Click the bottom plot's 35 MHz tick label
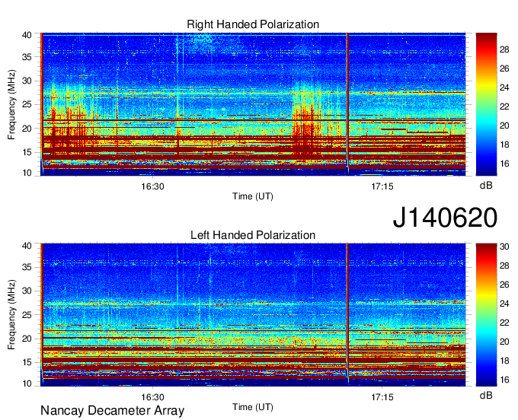The width and height of the screenshot is (518, 420). pyautogui.click(x=27, y=267)
